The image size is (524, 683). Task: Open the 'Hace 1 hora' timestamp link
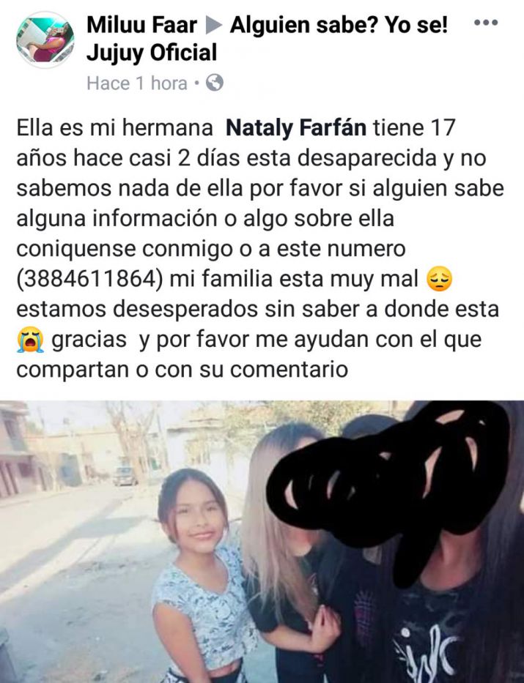(x=137, y=83)
